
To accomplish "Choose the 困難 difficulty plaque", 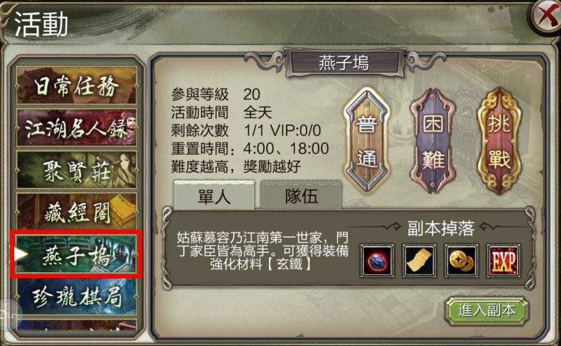I will [433, 141].
